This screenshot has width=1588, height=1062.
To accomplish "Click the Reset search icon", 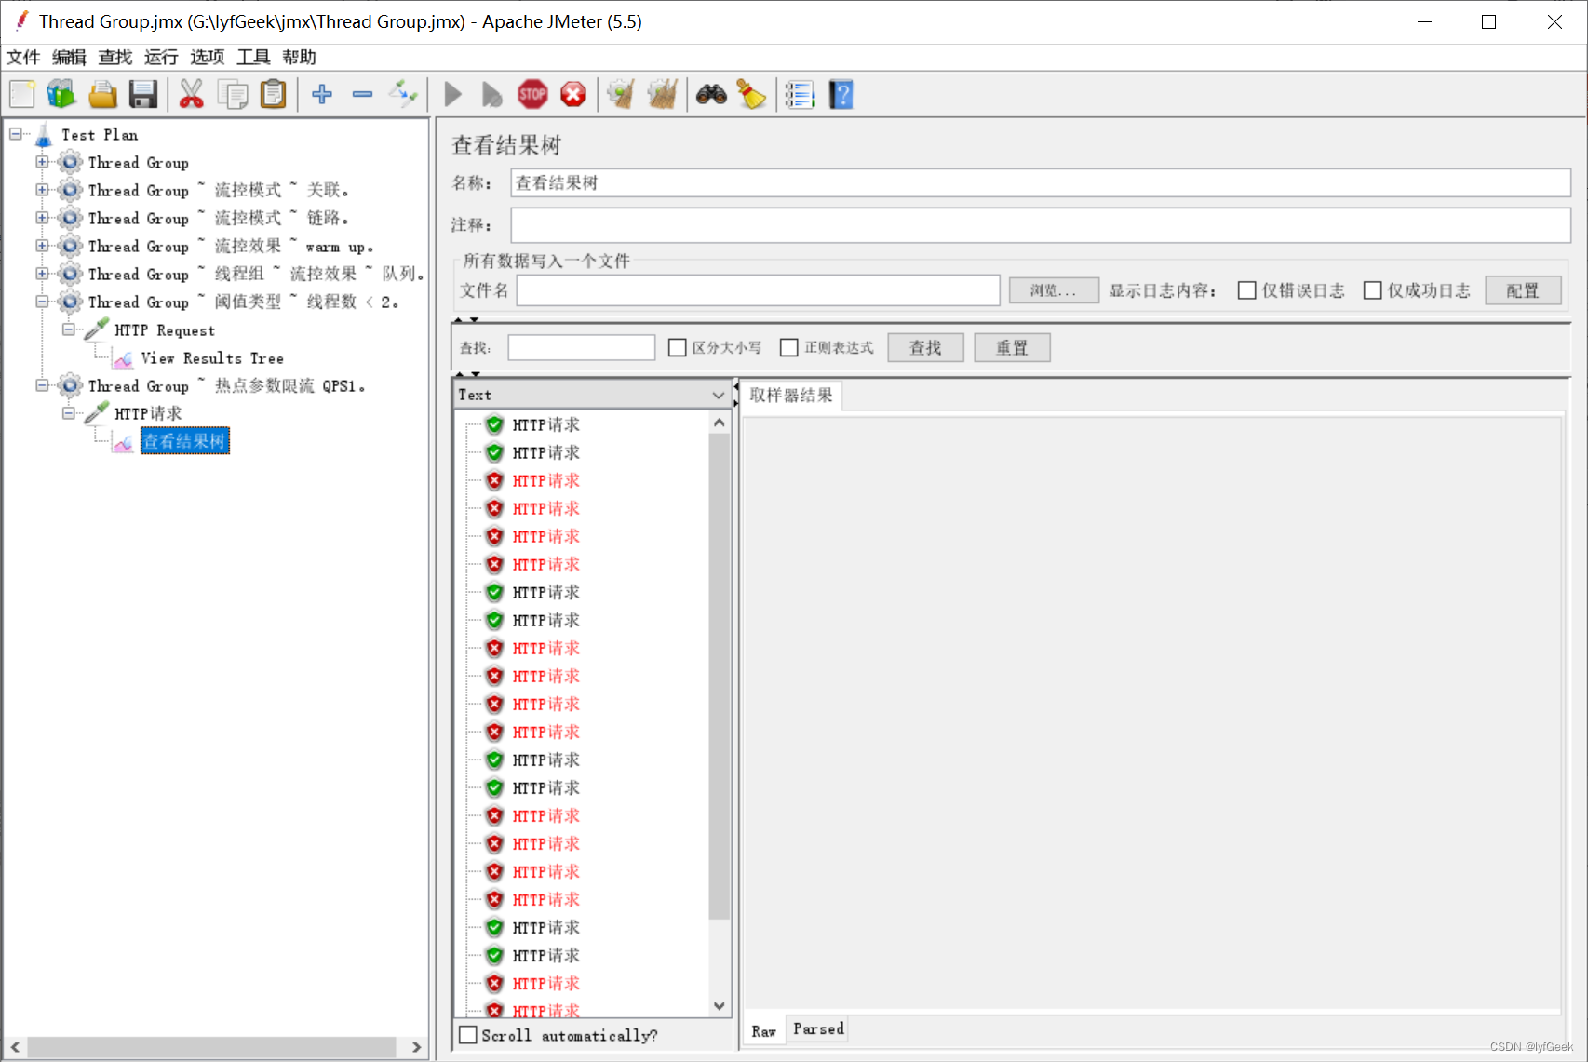I will 751,94.
